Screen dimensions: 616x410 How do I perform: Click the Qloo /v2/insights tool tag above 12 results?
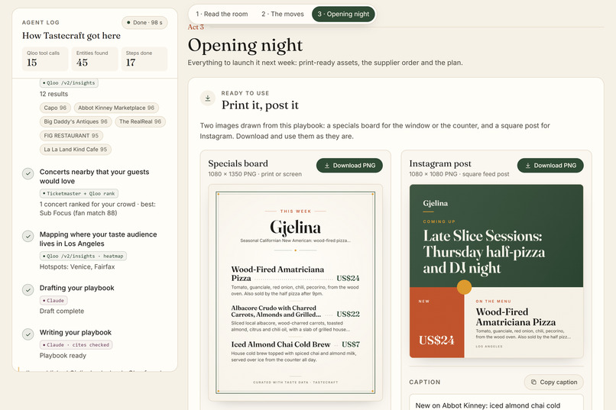69,82
